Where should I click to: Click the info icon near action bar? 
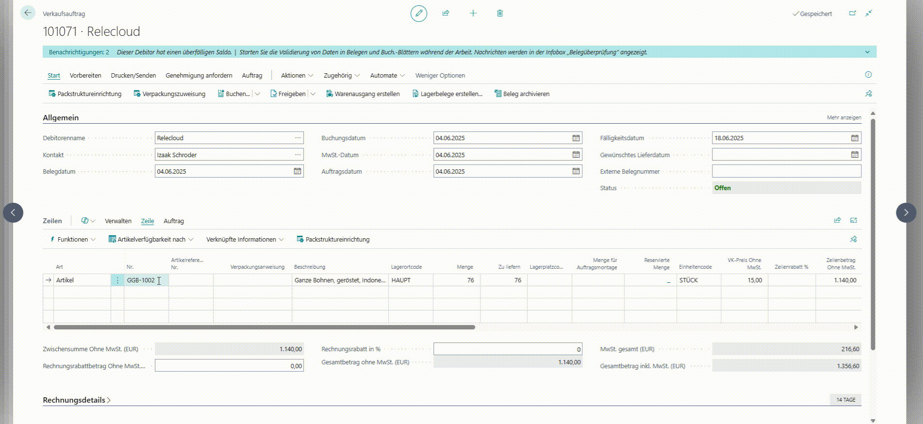pyautogui.click(x=868, y=75)
